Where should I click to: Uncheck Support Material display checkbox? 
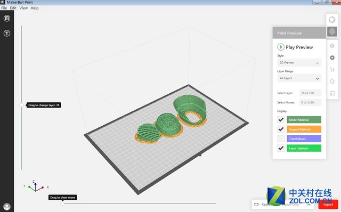281,129
